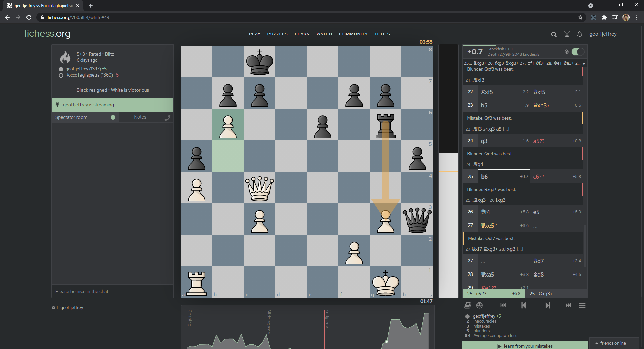Open the COMMUNITY menu
644x349 pixels.
(x=353, y=34)
